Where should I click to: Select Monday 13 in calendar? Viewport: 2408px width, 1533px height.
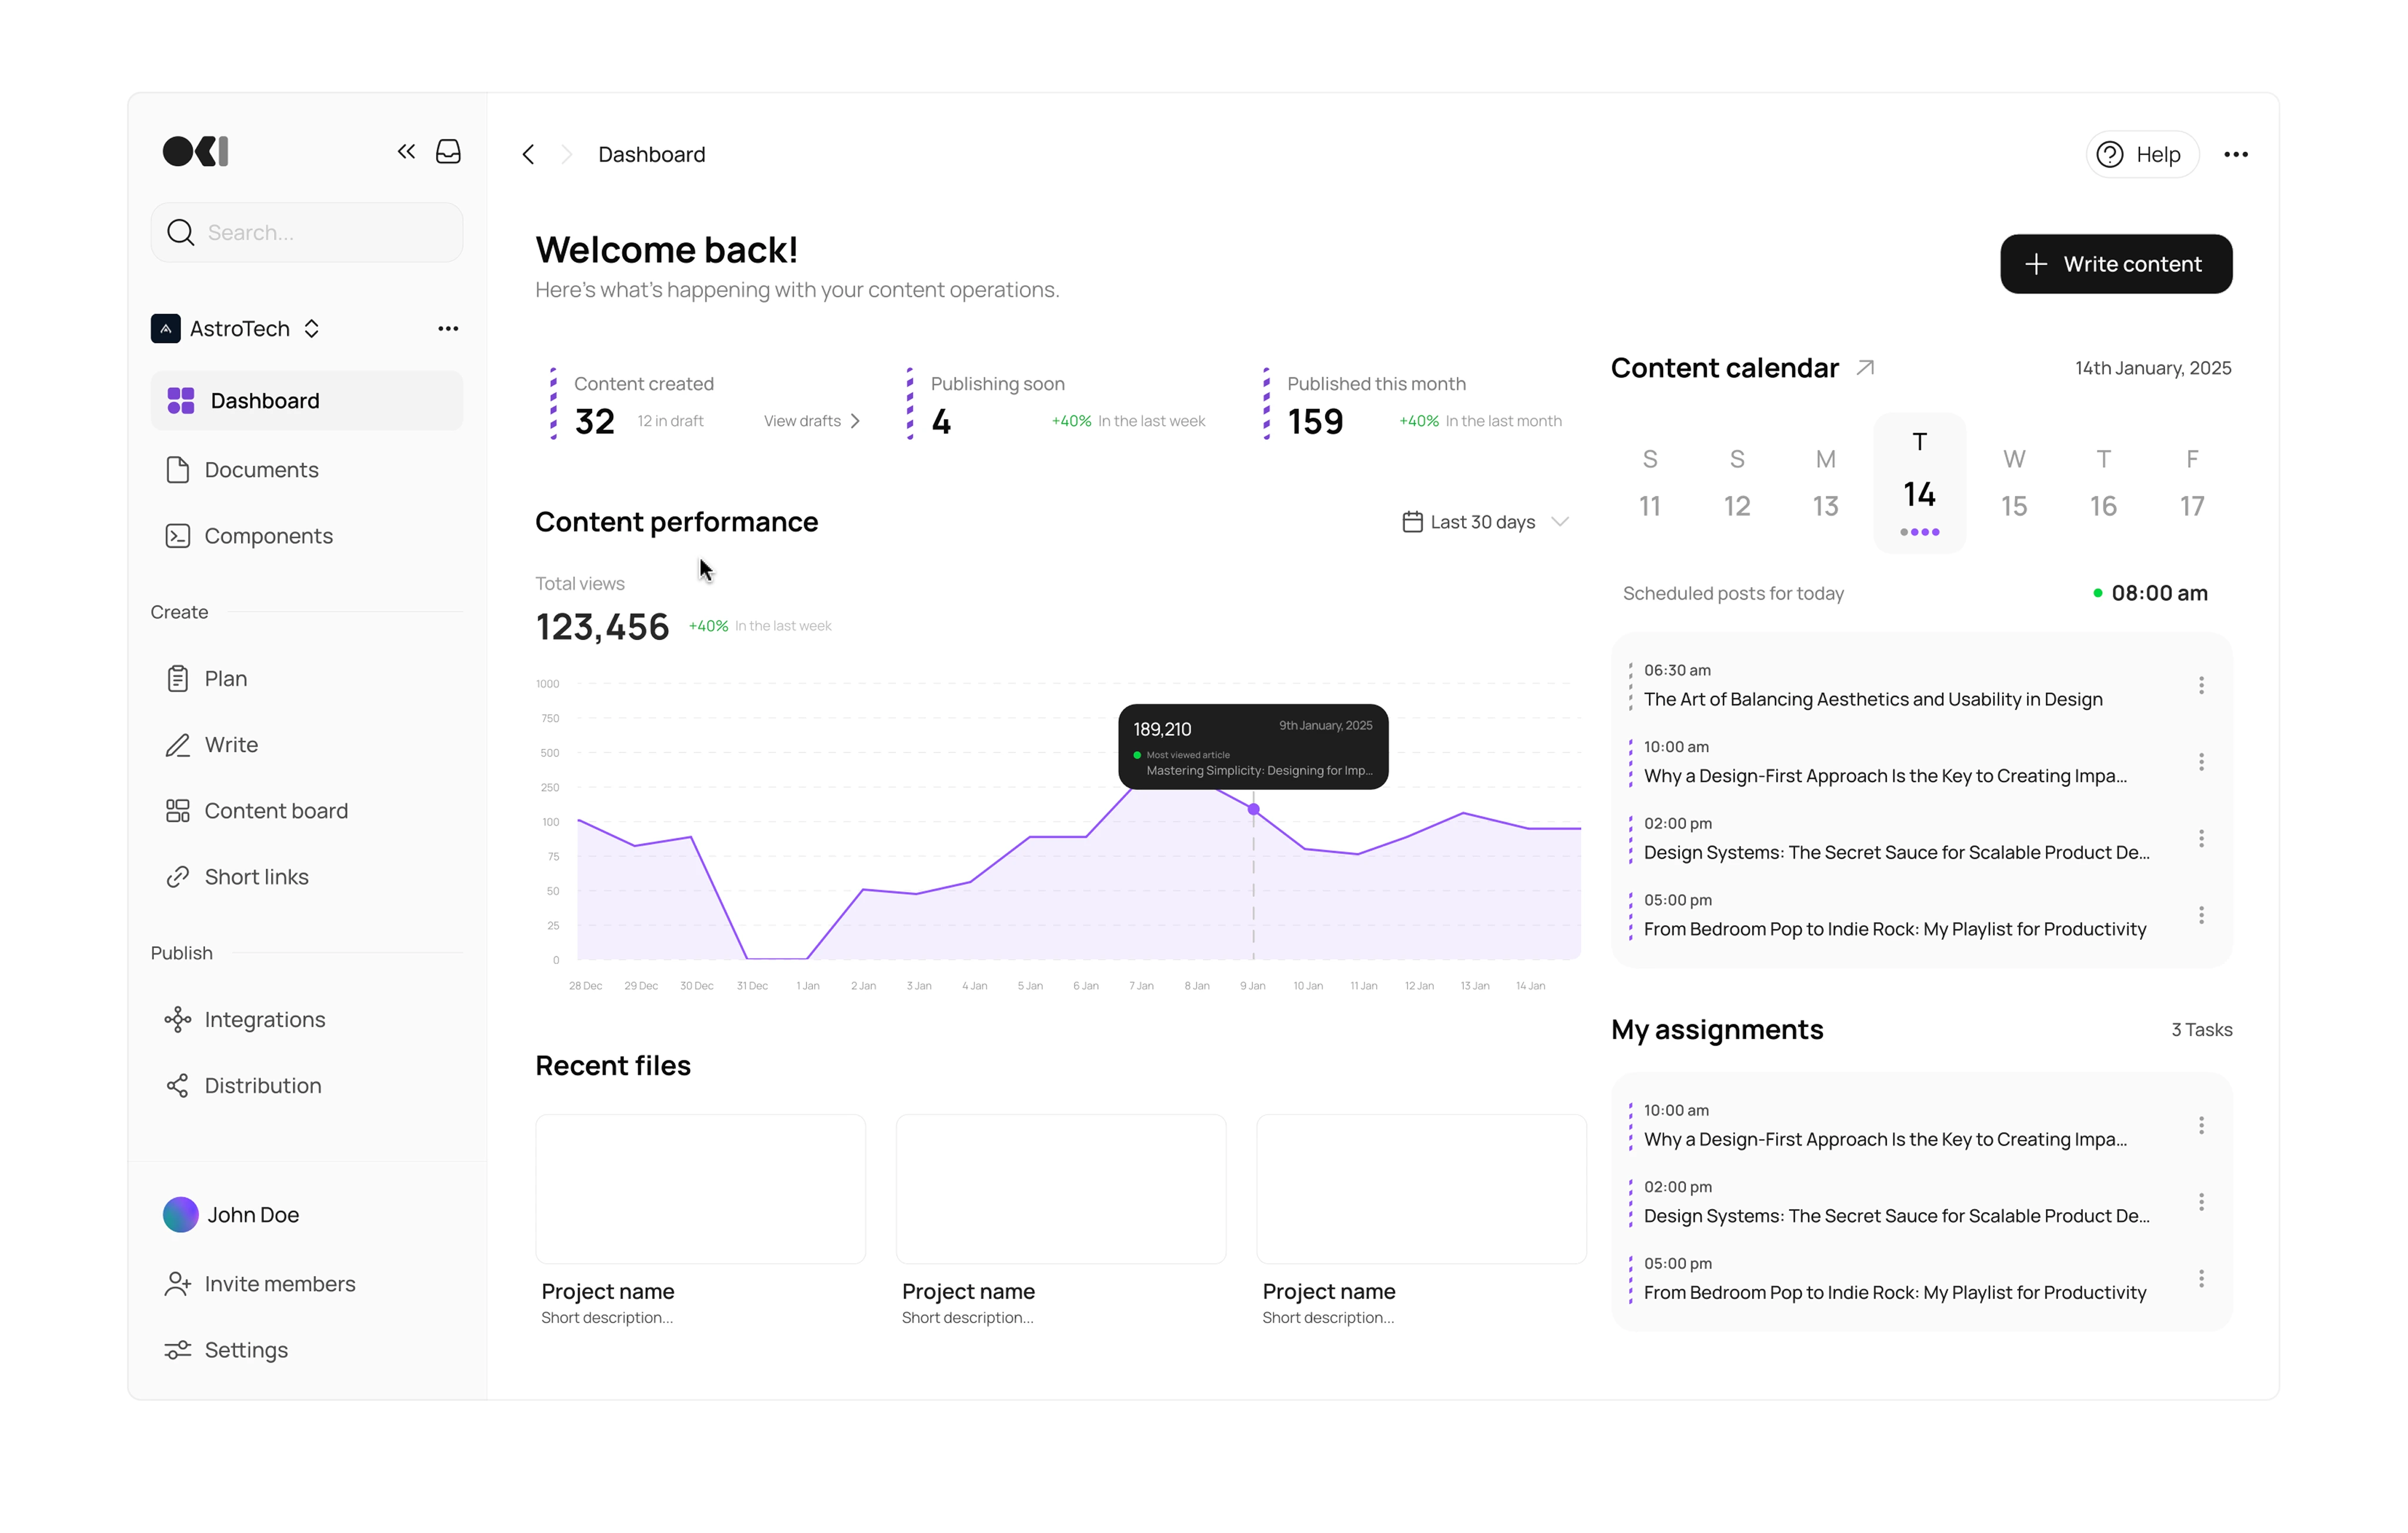(1826, 484)
